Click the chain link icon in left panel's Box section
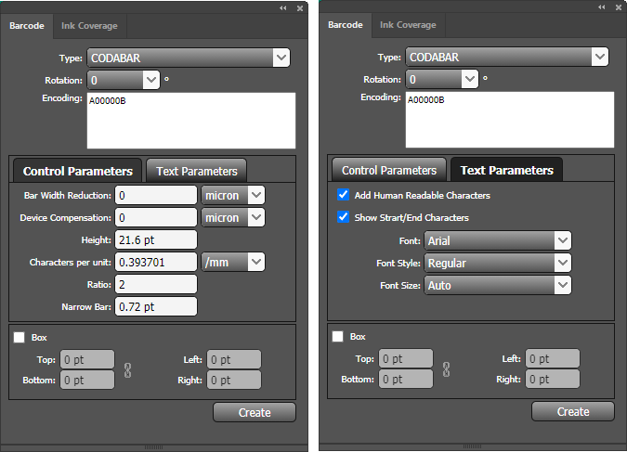The width and height of the screenshot is (627, 452). (x=128, y=369)
